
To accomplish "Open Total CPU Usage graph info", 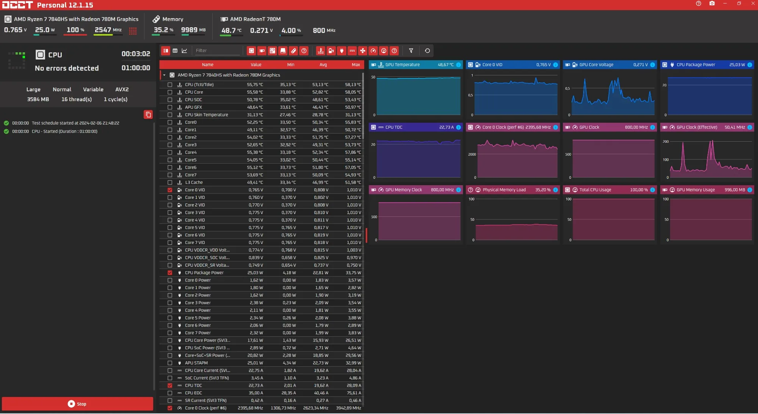I will tap(653, 190).
